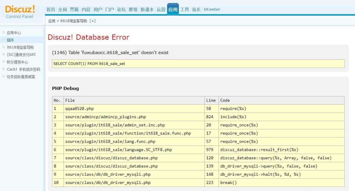Click 应用 in the breadcrumb path
Viewport: 355px width, 191px height.
[x=52, y=21]
